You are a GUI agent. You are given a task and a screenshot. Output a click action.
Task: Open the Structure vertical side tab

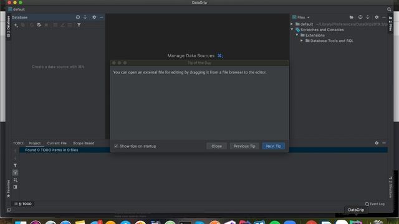[x=390, y=187]
